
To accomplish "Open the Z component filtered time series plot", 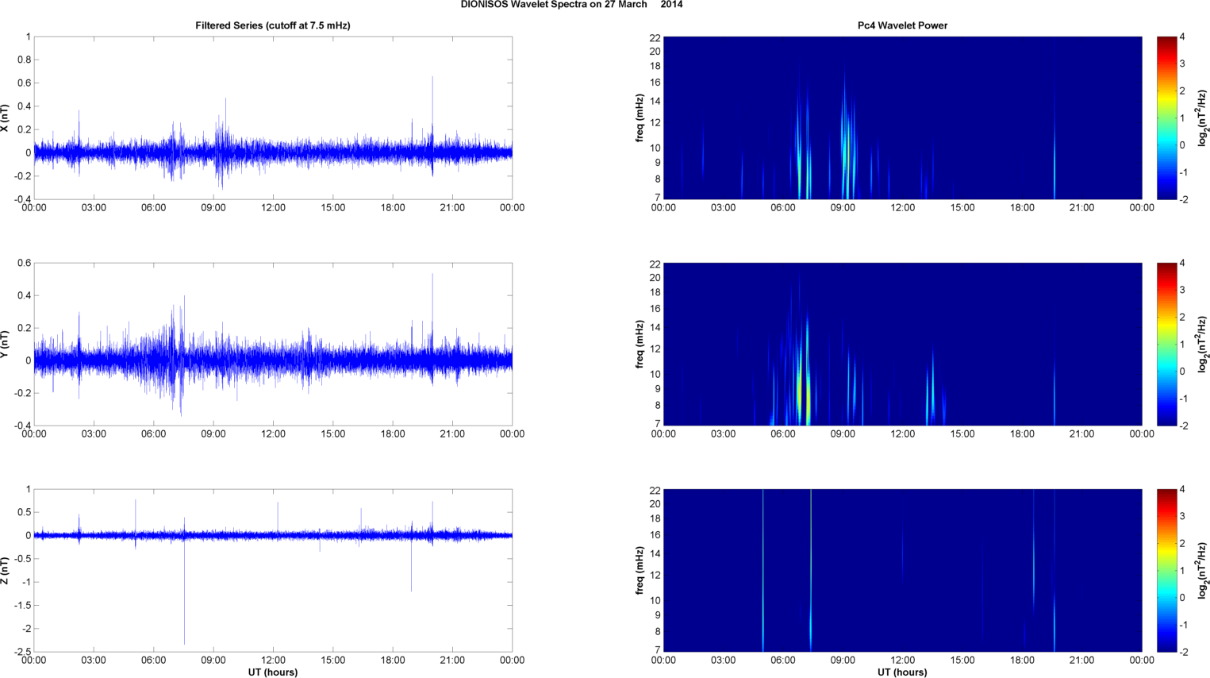I will pyautogui.click(x=273, y=571).
